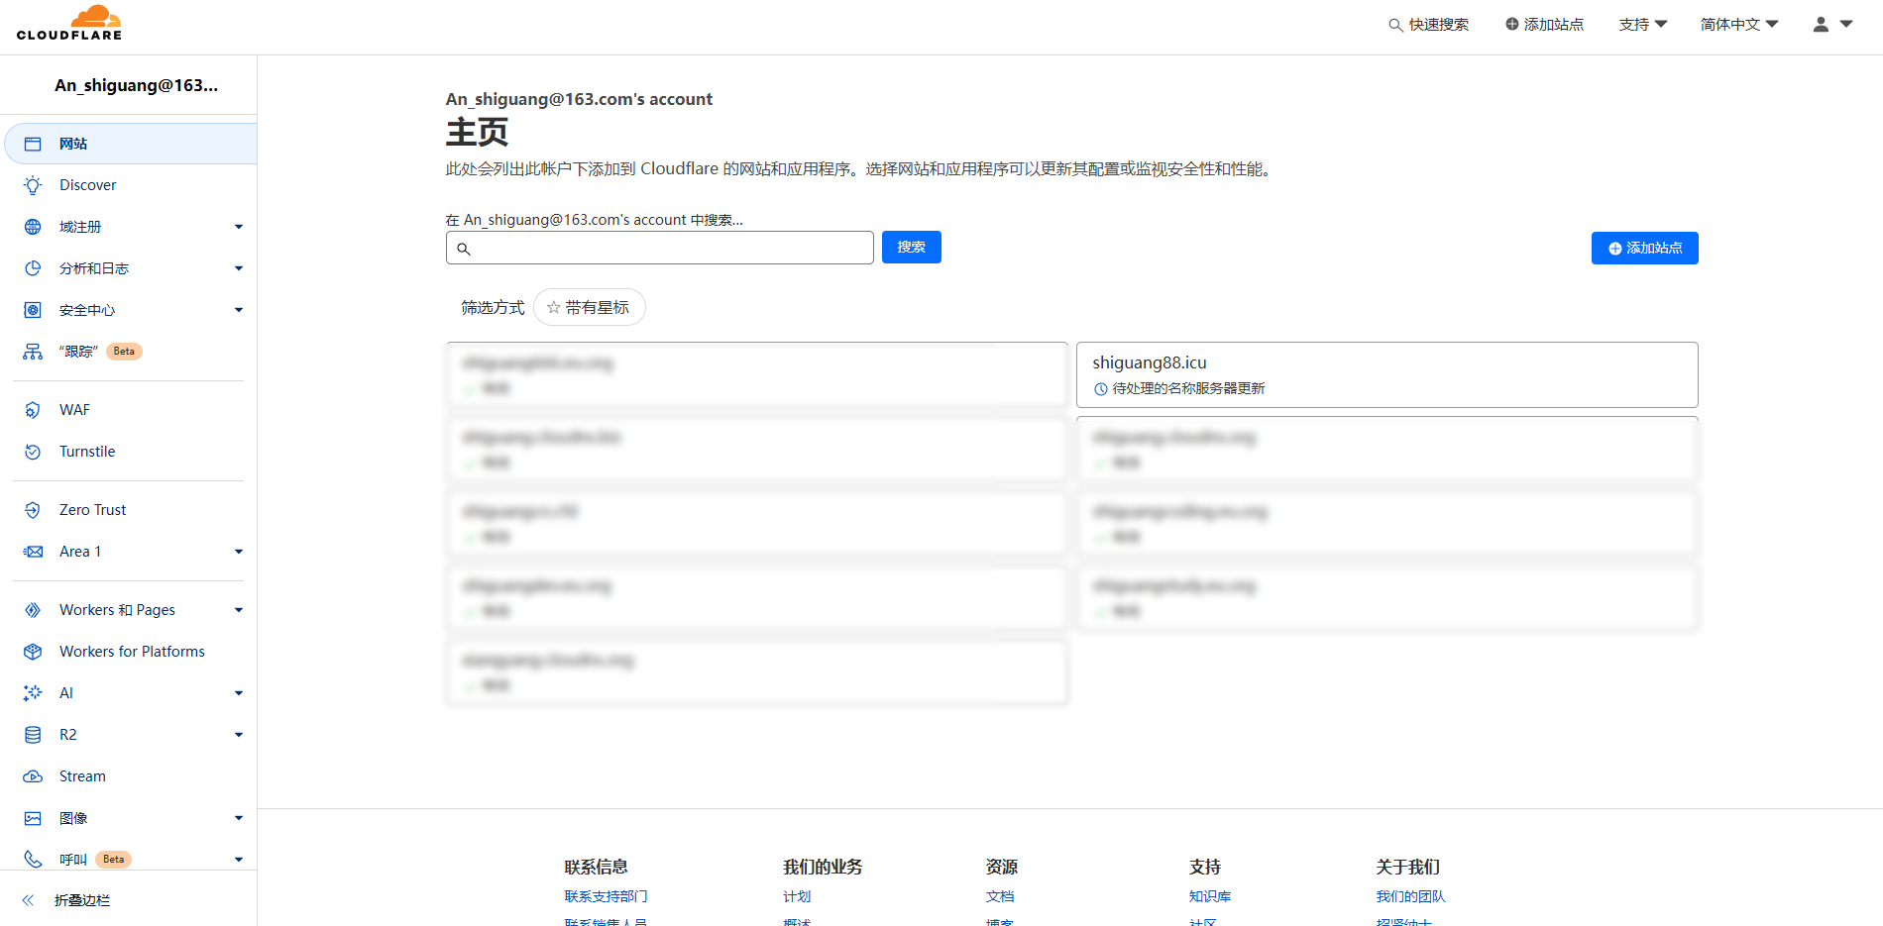Click the 图像 picture icon
The height and width of the screenshot is (926, 1883).
(33, 818)
